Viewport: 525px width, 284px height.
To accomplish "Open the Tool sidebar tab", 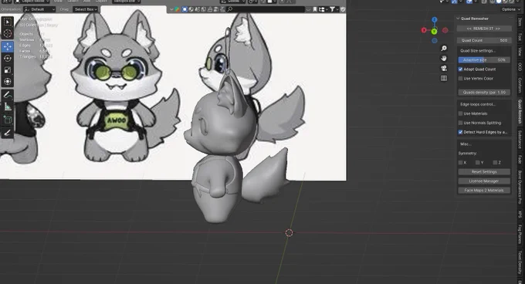I will (x=520, y=36).
